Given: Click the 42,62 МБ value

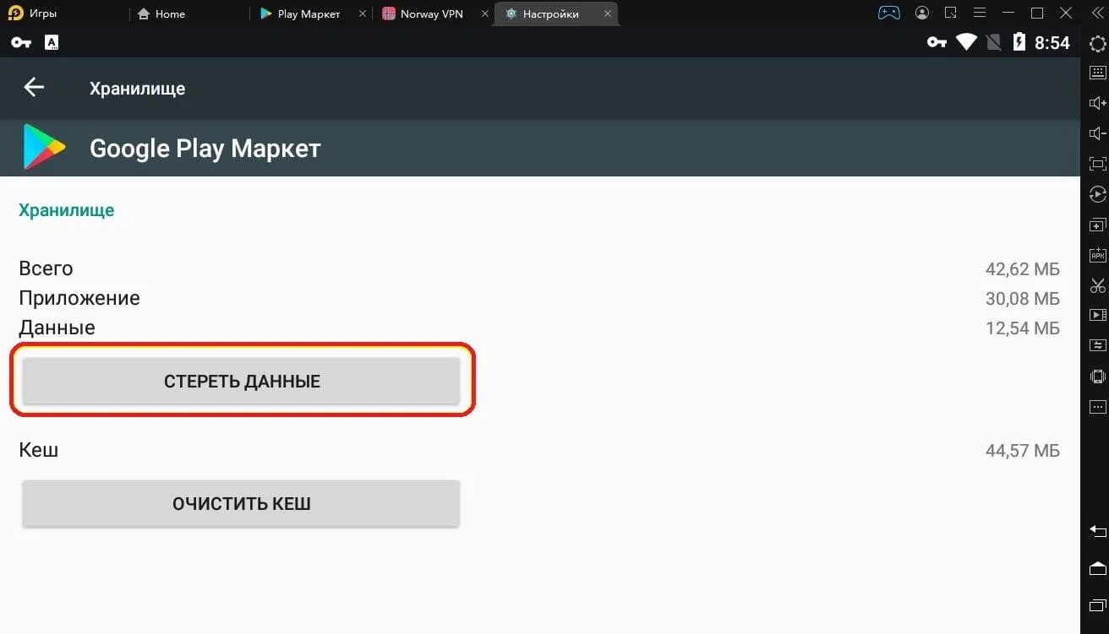Looking at the screenshot, I should point(1023,269).
